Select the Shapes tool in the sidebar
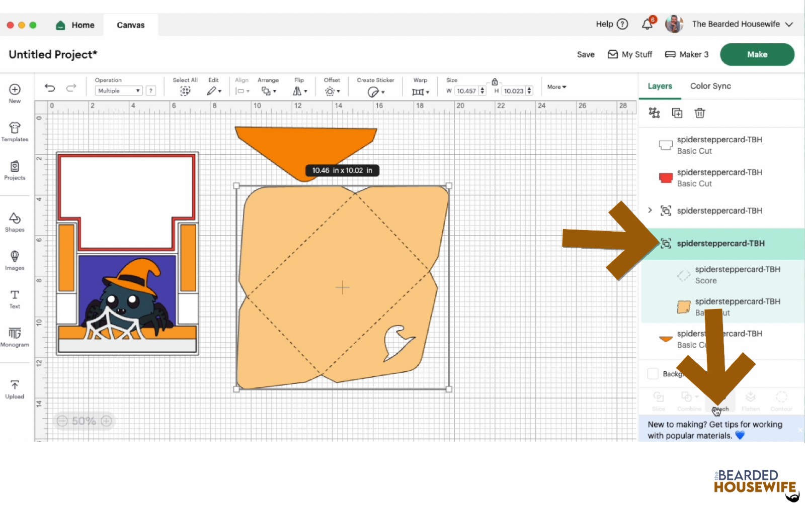Screen dimensions: 805x511 [15, 223]
